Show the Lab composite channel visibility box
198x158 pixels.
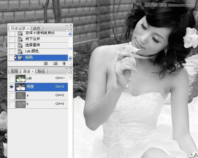coord(11,78)
